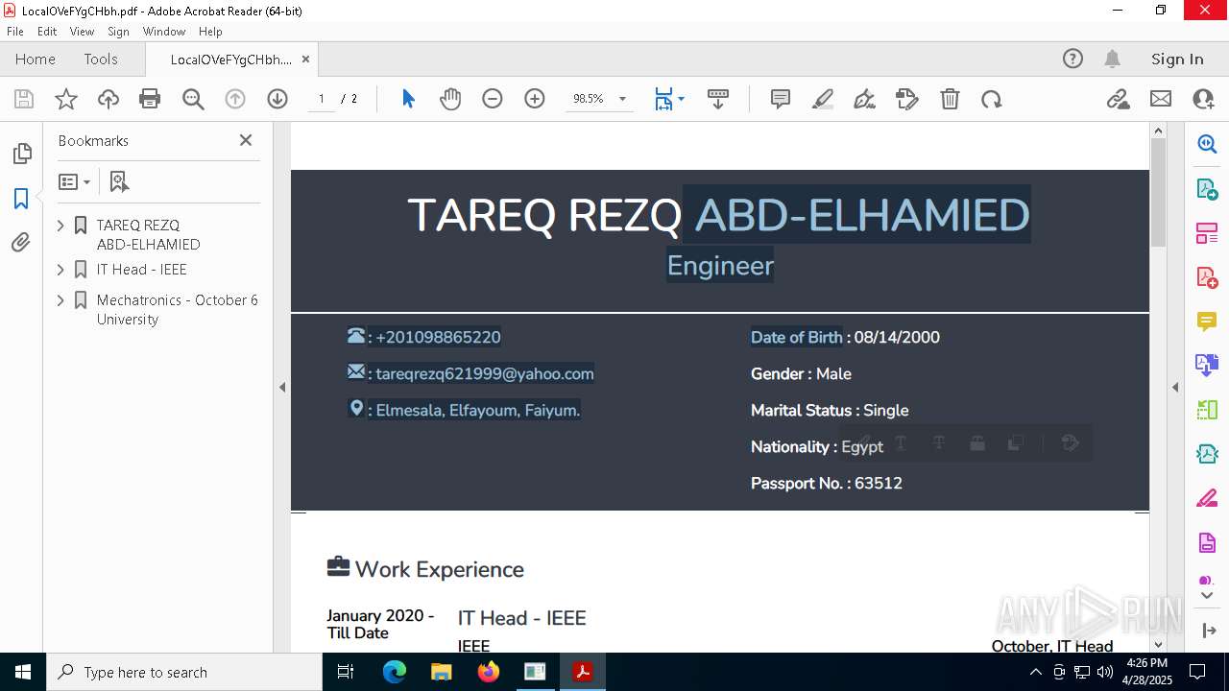The height and width of the screenshot is (691, 1229).
Task: Open the notifications bell
Action: pyautogui.click(x=1112, y=60)
